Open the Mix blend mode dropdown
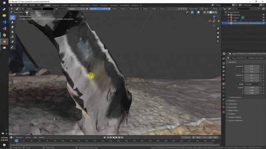 pyautogui.click(x=61, y=9)
